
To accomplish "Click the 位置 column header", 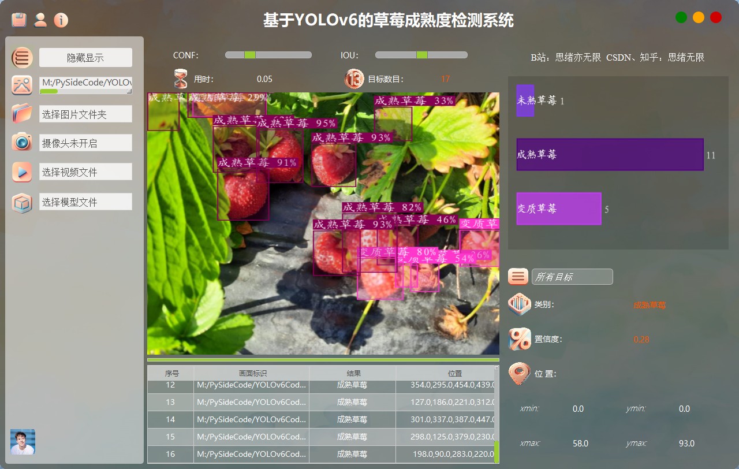I will tap(445, 373).
